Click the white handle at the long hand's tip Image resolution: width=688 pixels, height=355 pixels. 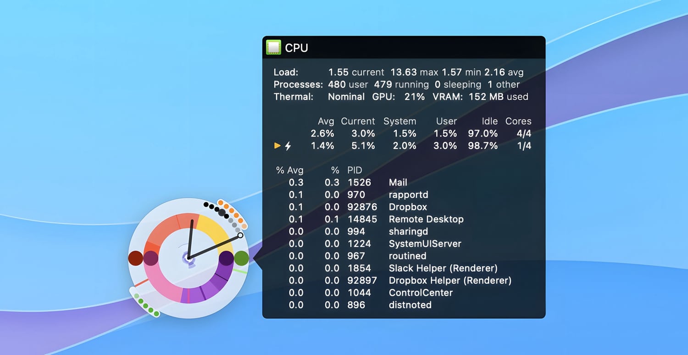(240, 235)
